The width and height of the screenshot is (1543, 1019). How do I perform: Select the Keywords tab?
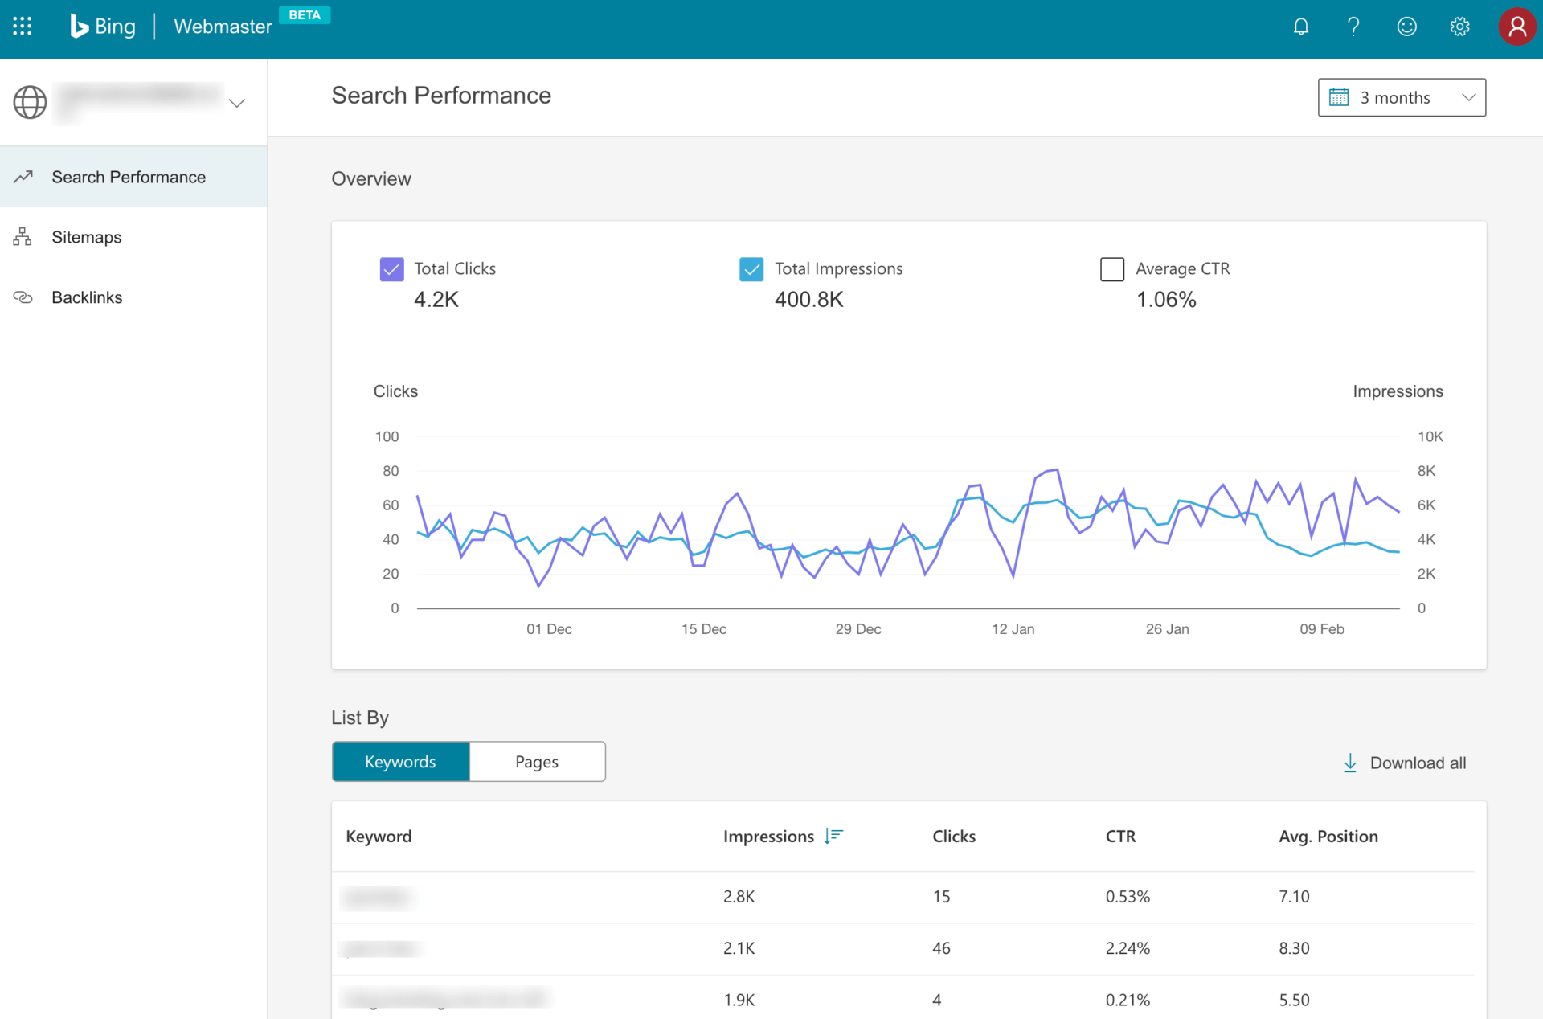click(x=400, y=761)
